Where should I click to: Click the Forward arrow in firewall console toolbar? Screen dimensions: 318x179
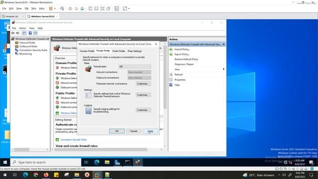[x=18, y=33]
